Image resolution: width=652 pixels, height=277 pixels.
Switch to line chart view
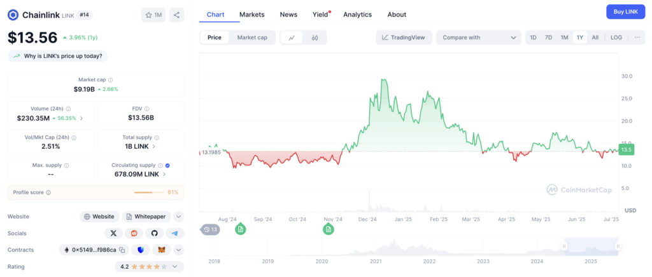coord(292,37)
